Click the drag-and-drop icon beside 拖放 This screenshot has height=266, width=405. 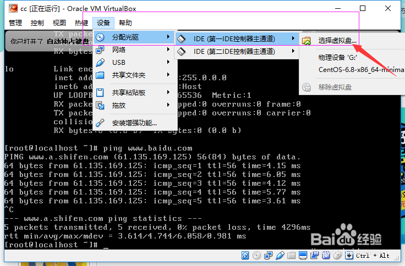[100, 106]
